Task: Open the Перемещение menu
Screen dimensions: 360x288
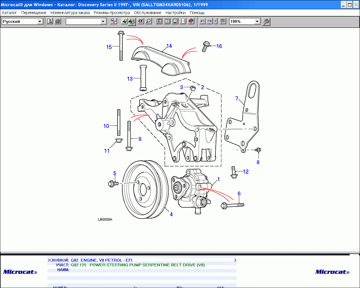Action: pyautogui.click(x=34, y=13)
